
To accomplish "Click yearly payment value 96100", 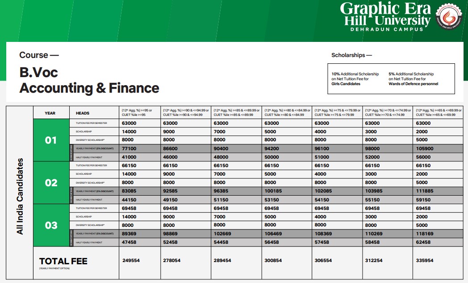I will coord(322,149).
